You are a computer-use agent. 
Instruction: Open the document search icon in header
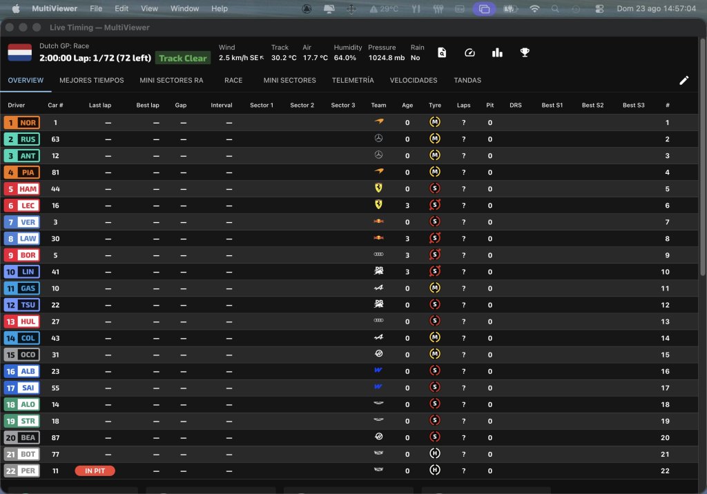coord(442,52)
